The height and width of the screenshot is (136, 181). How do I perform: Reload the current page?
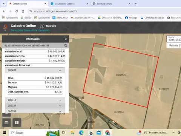click(17, 11)
